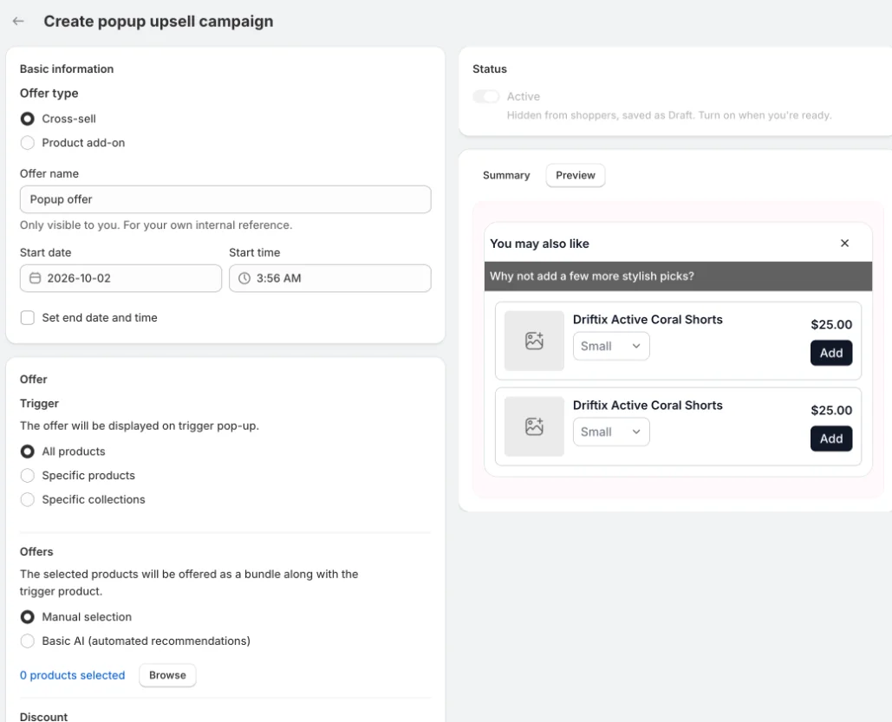The width and height of the screenshot is (892, 722).
Task: Click second product's $25.00 price
Action: click(831, 411)
